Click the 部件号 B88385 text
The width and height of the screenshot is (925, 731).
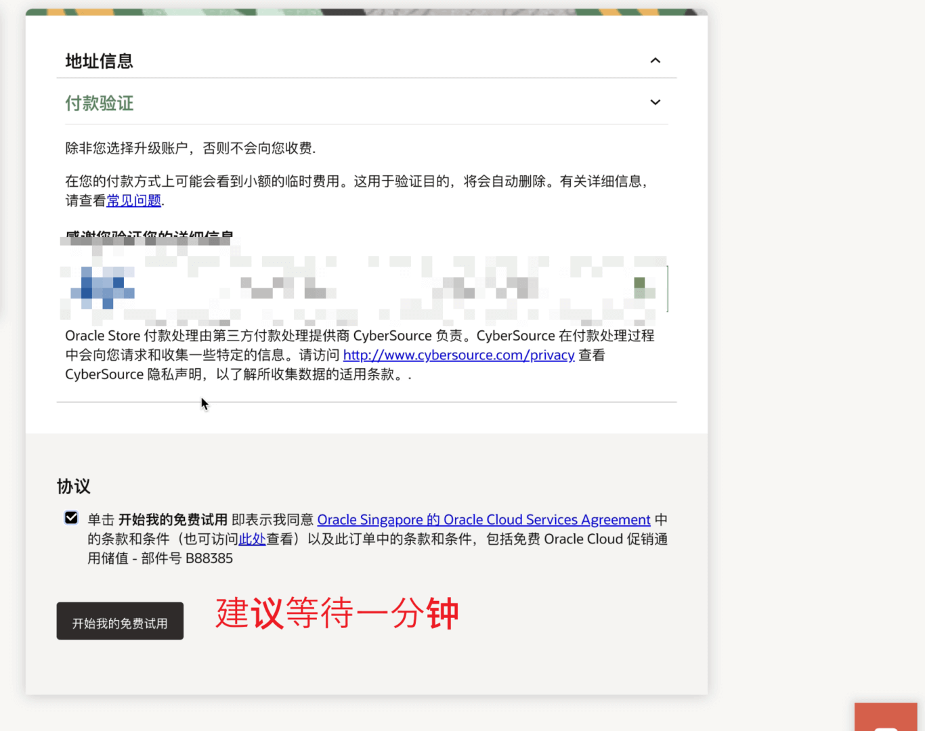tap(187, 558)
